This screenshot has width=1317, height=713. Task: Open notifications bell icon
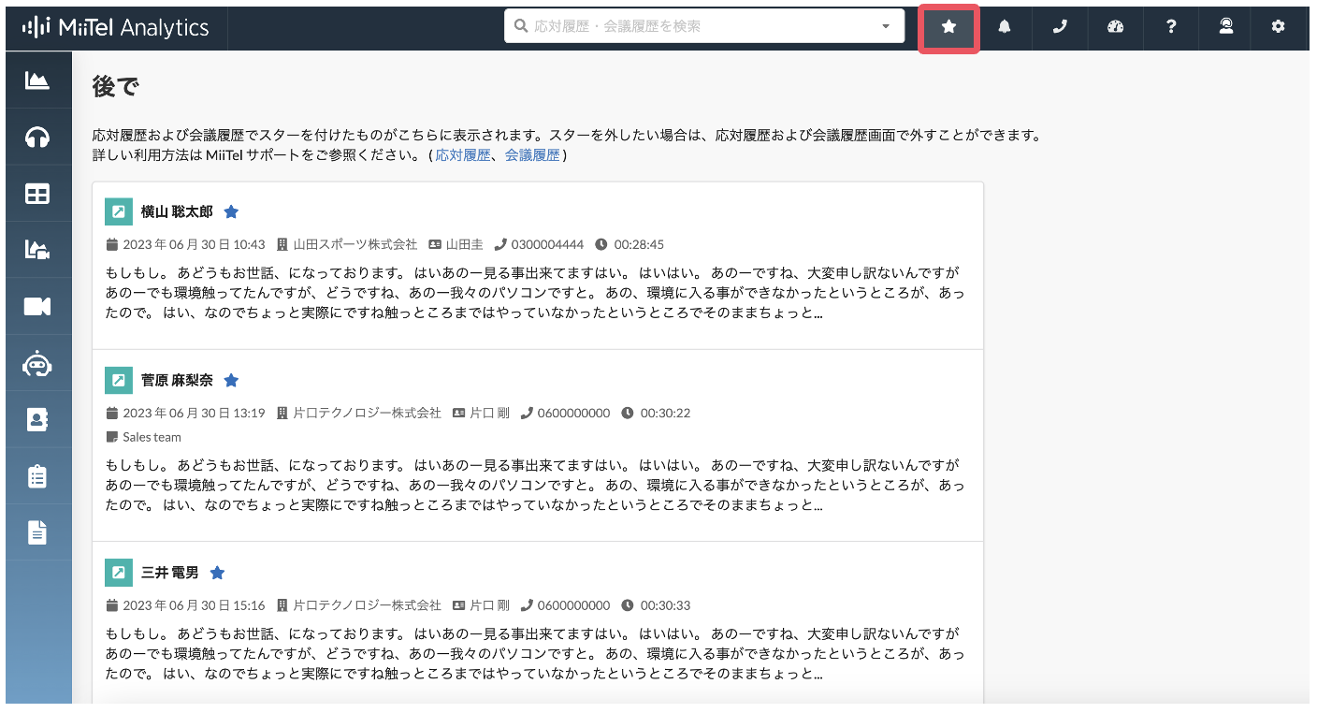[1005, 27]
